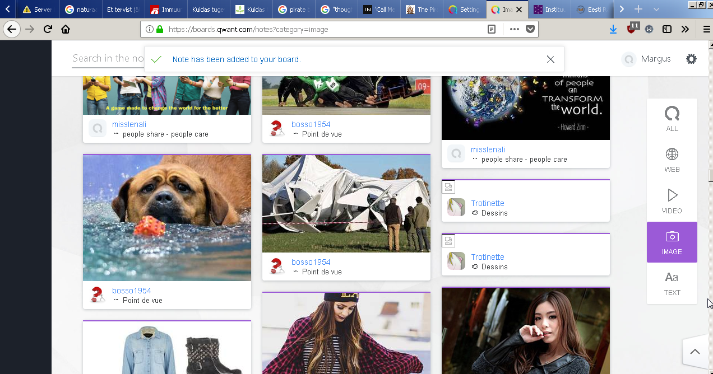The width and height of the screenshot is (713, 374).
Task: Open the page actions three-dots menu
Action: pos(514,29)
